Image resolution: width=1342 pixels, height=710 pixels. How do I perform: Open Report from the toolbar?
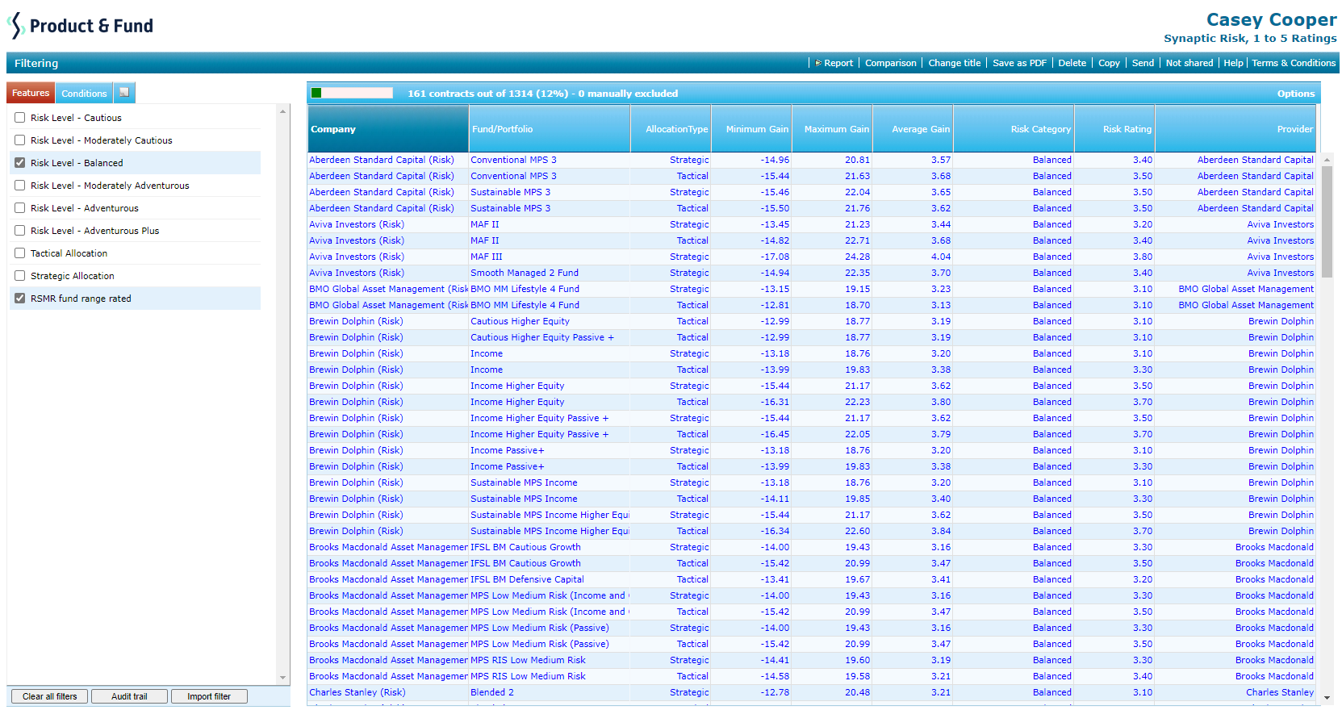tap(838, 63)
